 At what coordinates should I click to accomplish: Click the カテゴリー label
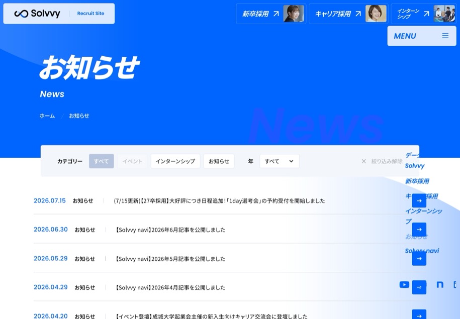tap(70, 161)
